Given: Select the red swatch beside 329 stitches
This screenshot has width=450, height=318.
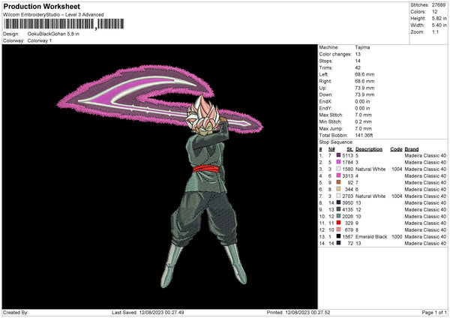Looking at the screenshot, I should point(339,223).
